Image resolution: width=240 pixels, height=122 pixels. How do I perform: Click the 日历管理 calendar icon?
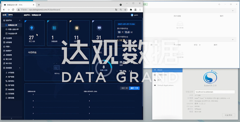pyautogui.click(x=6, y=94)
